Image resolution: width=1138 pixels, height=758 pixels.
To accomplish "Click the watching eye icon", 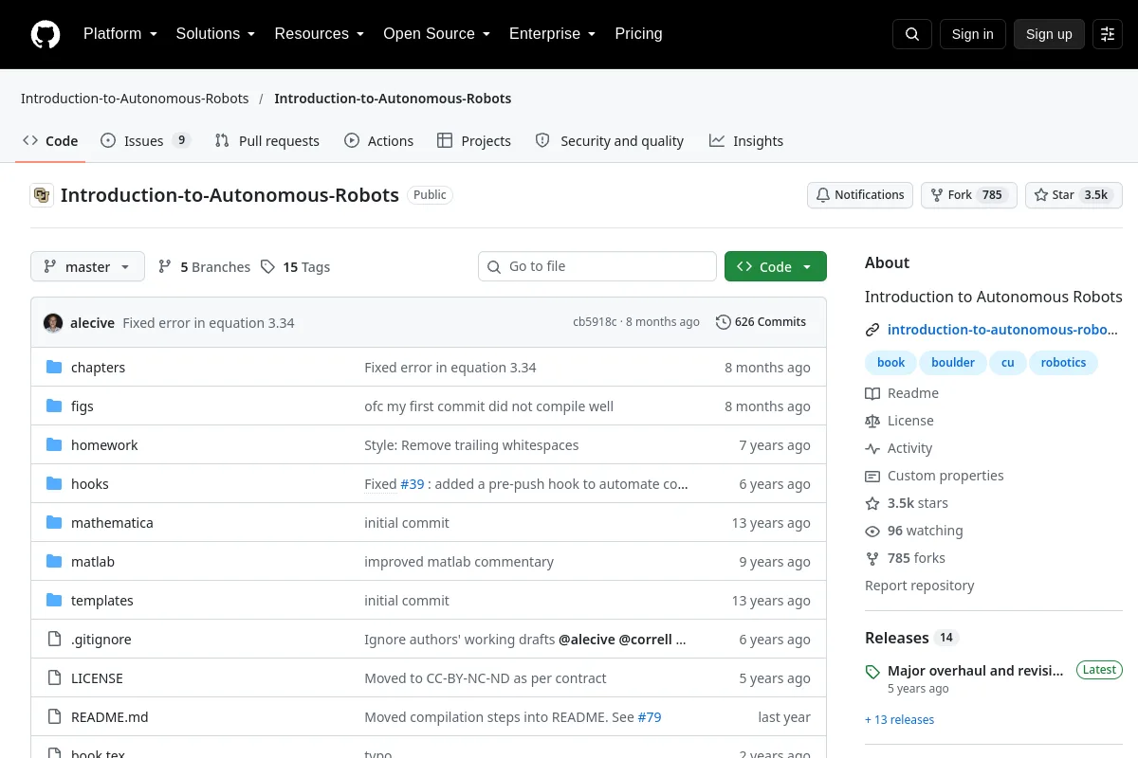I will (872, 531).
